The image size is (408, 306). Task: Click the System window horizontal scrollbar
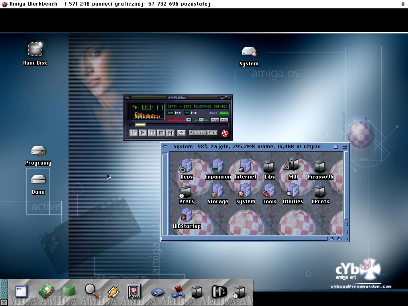[244, 239]
